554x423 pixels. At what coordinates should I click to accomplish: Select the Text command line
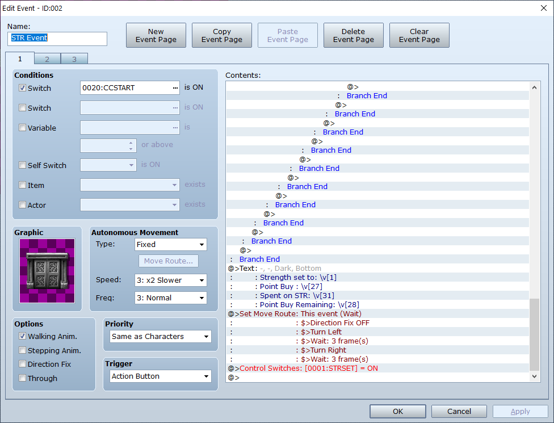click(x=377, y=268)
